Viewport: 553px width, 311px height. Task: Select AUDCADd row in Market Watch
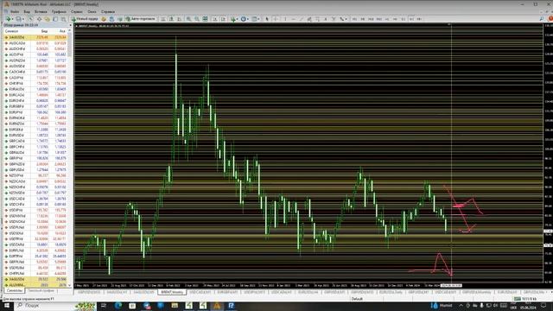pyautogui.click(x=35, y=43)
